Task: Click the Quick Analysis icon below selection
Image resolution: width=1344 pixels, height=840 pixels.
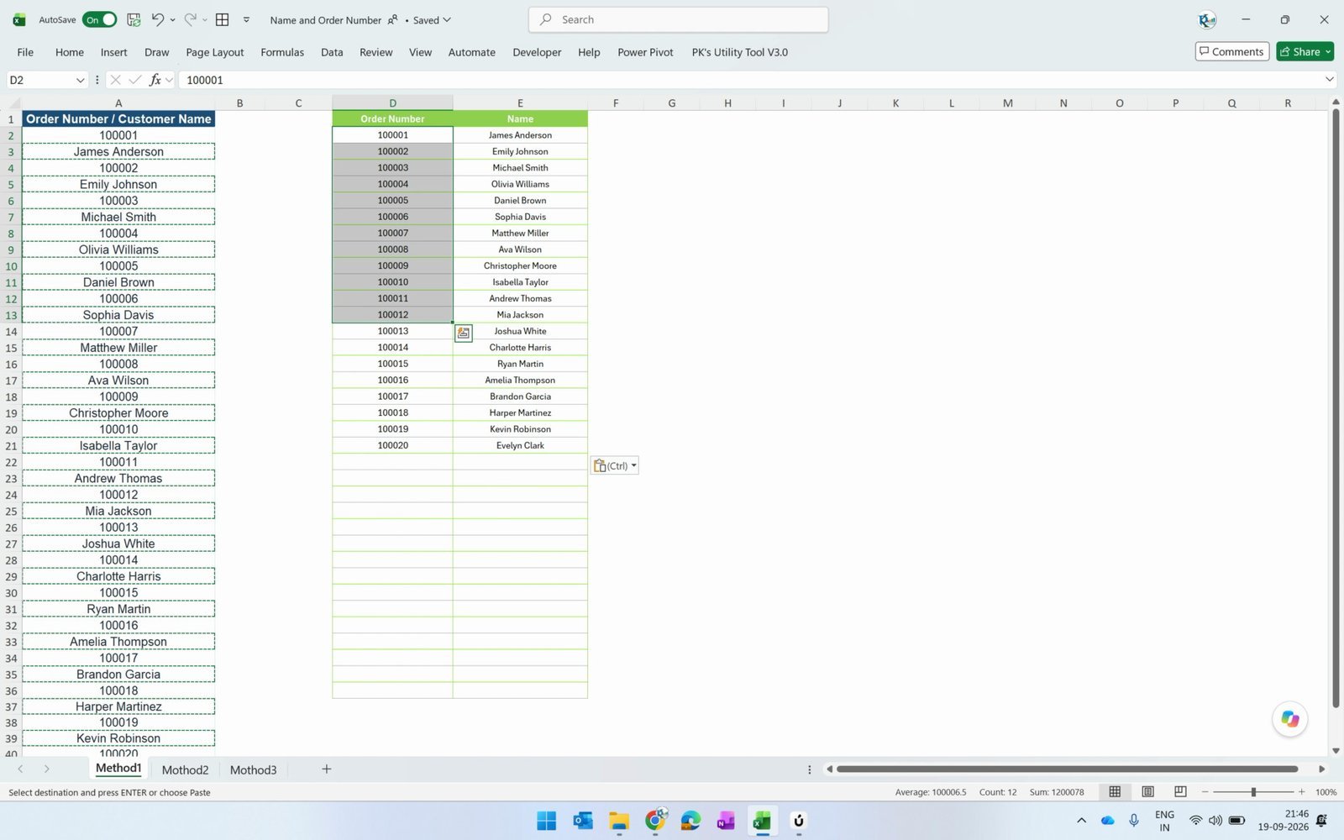Action: 463,333
